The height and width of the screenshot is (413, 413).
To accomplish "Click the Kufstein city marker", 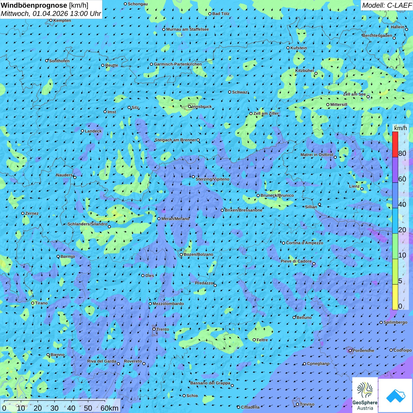I will (x=288, y=48).
